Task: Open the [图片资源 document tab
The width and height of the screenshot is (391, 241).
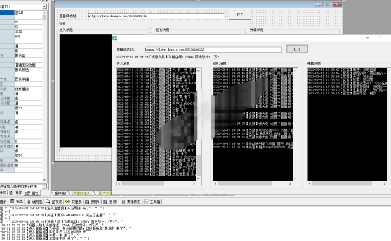Action: coord(105,193)
